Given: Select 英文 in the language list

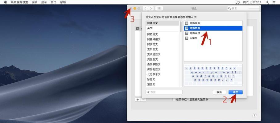Looking at the screenshot, I should 162,28.
